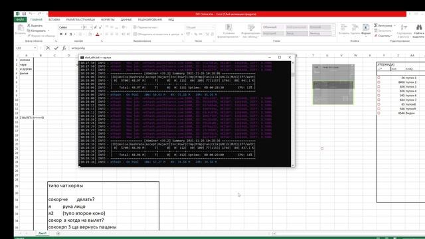This screenshot has width=425, height=239.
Task: Open the ФАЙЛ tab
Action: tap(21, 19)
